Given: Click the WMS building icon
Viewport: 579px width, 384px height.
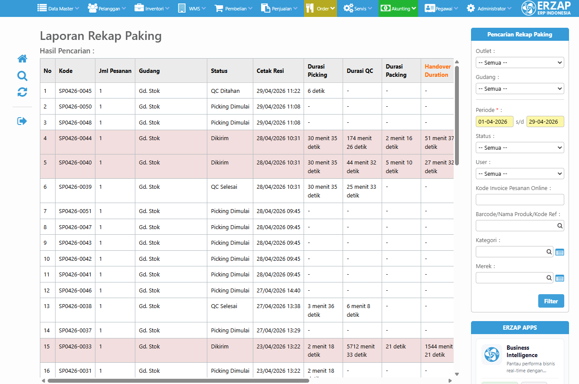Looking at the screenshot, I should click(182, 8).
